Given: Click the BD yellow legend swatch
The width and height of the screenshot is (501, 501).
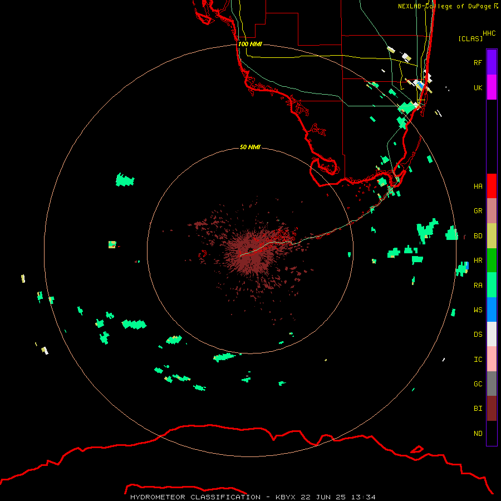Looking at the screenshot, I should tap(492, 236).
